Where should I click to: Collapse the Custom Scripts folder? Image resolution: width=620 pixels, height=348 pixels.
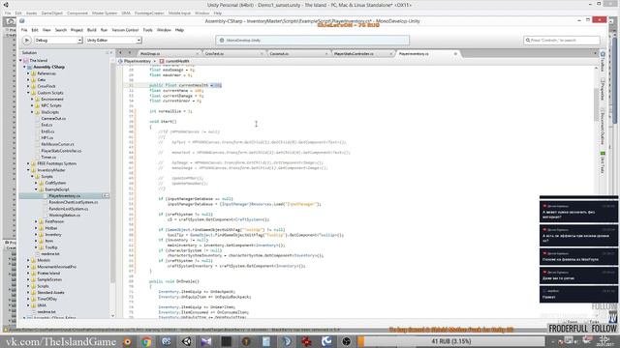[x=28, y=93]
